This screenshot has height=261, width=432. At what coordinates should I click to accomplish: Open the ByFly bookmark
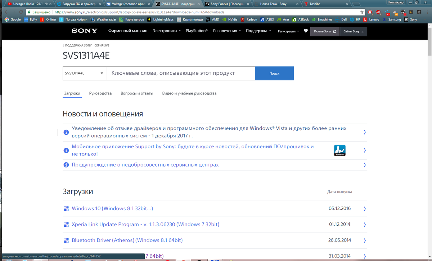[31, 19]
